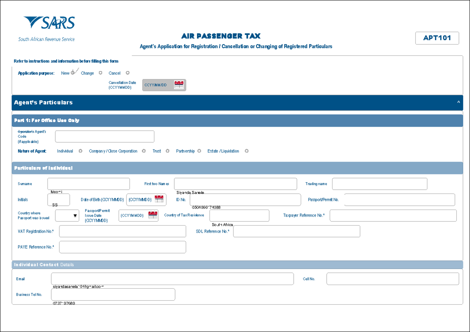The height and width of the screenshot is (332, 470).
Task: Click the Email input field
Action: [172, 279]
